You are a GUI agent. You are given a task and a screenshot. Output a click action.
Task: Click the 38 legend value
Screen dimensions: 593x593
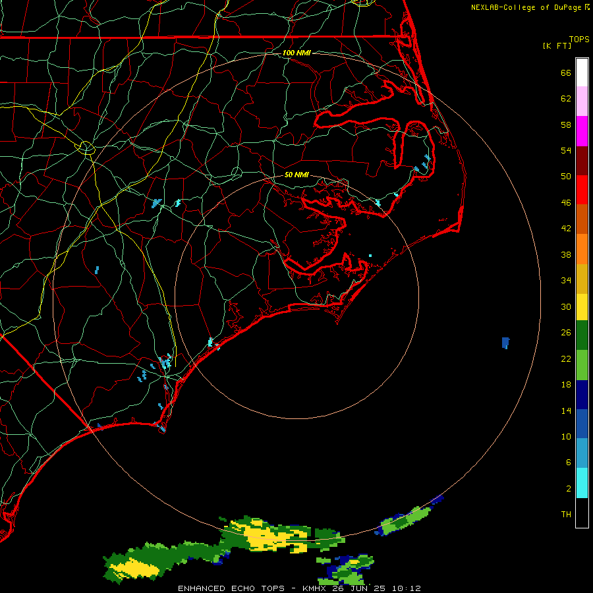566,254
